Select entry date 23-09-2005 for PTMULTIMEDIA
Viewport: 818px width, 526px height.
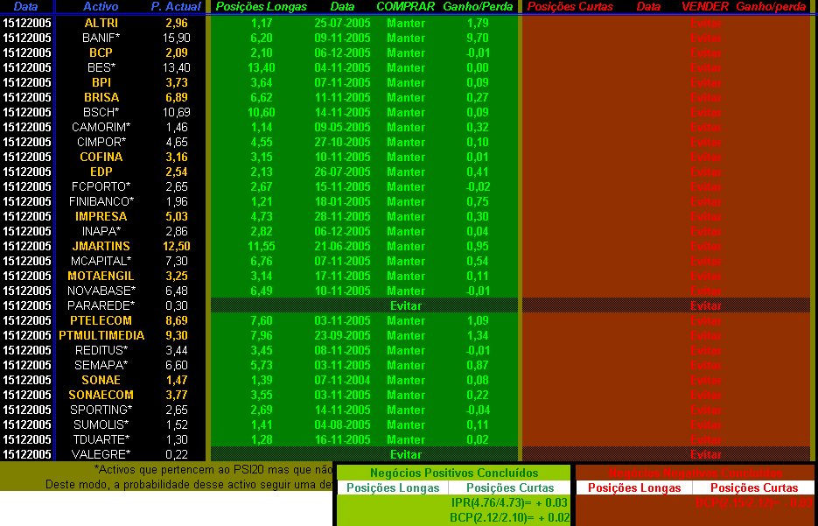[x=342, y=335]
